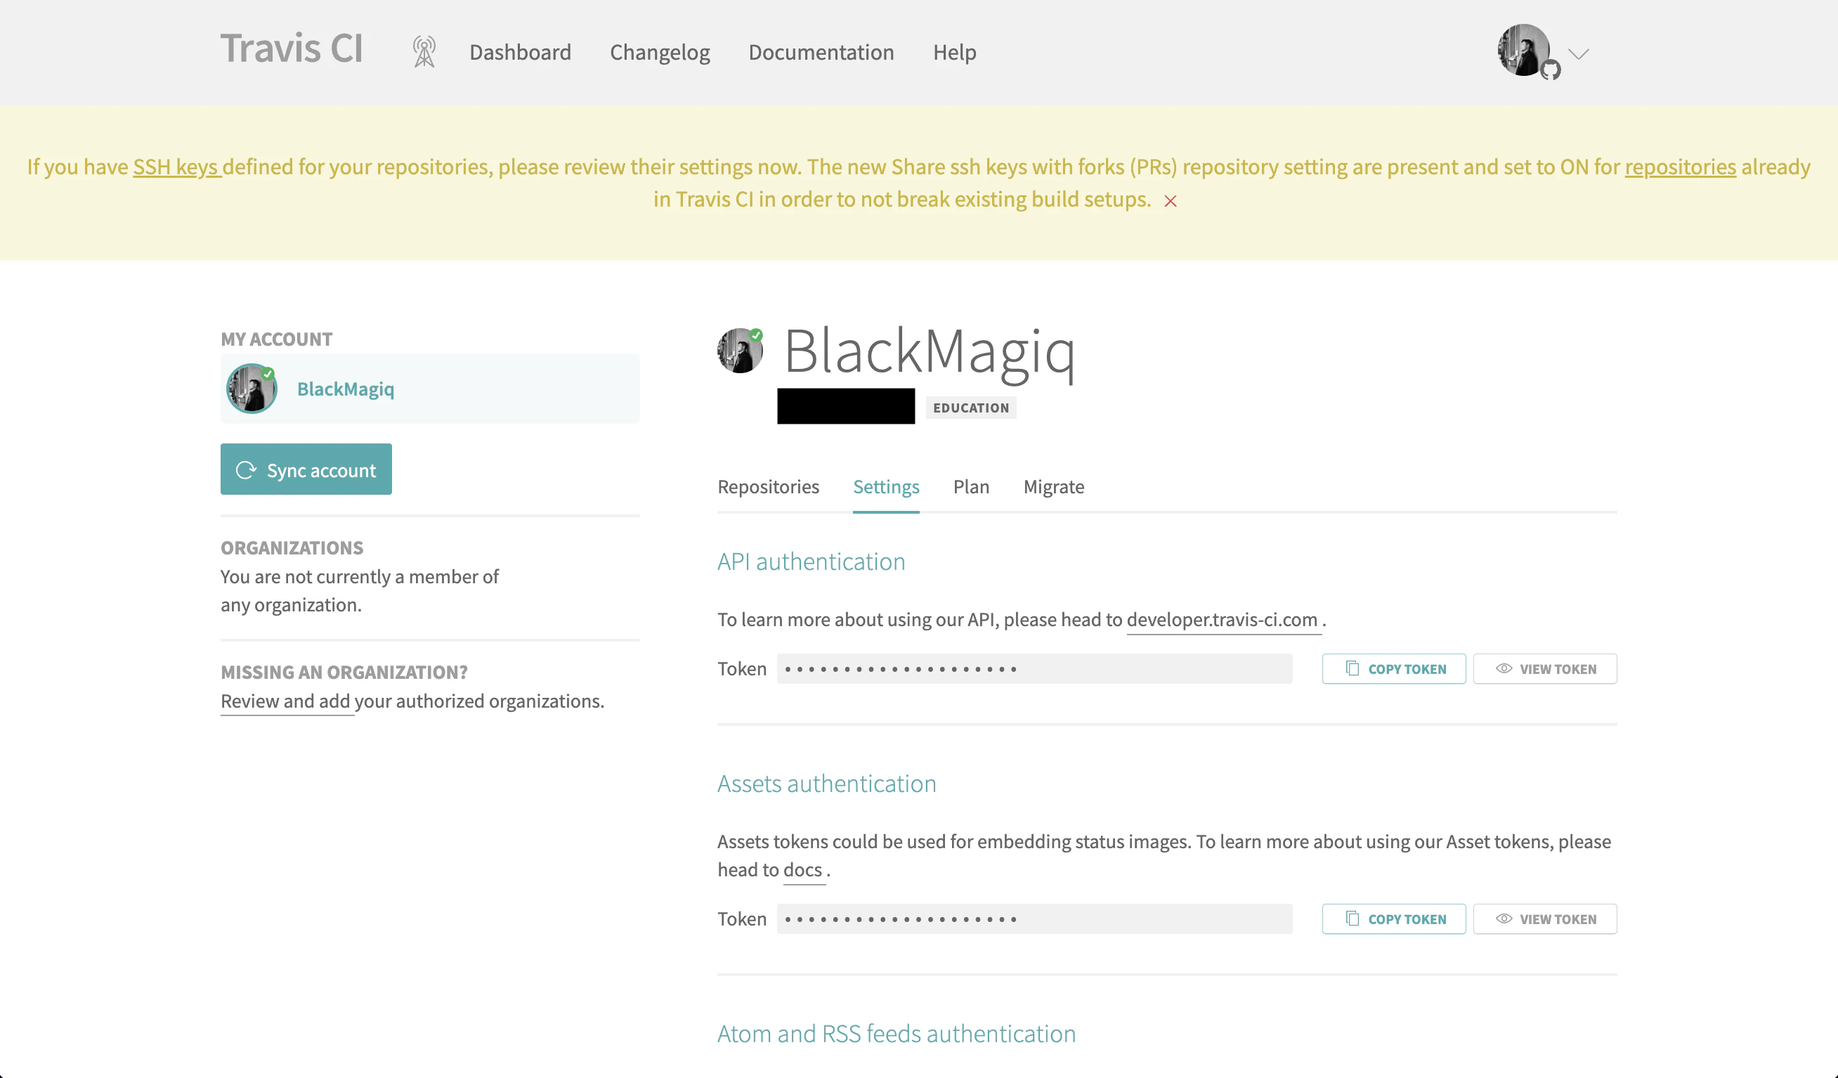Click the Sync account button
Screen dimensions: 1838x1078
coord(306,469)
